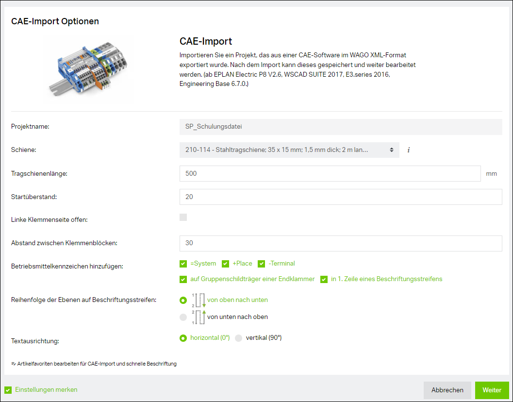Screen dimensions: 513x402
Task: Click the WAGO terminal block product image
Action: click(87, 68)
